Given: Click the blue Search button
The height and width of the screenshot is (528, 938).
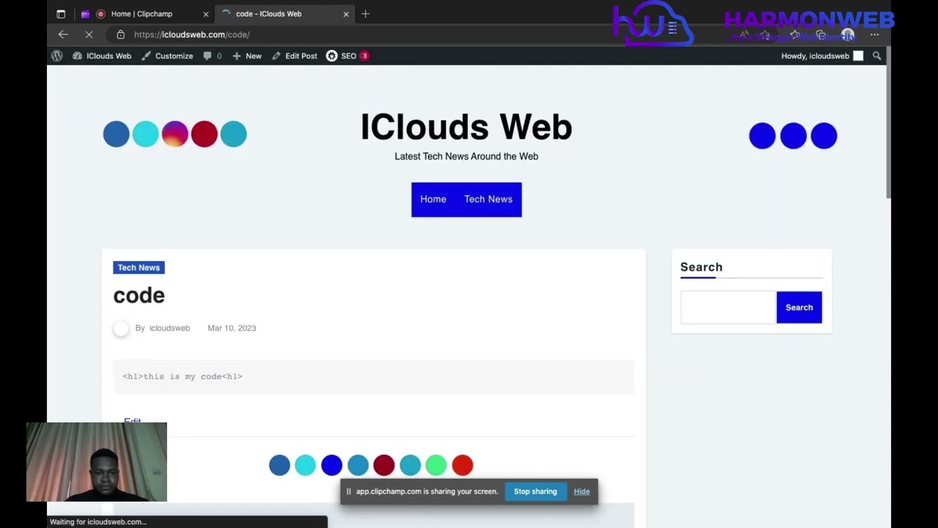Looking at the screenshot, I should (x=799, y=307).
